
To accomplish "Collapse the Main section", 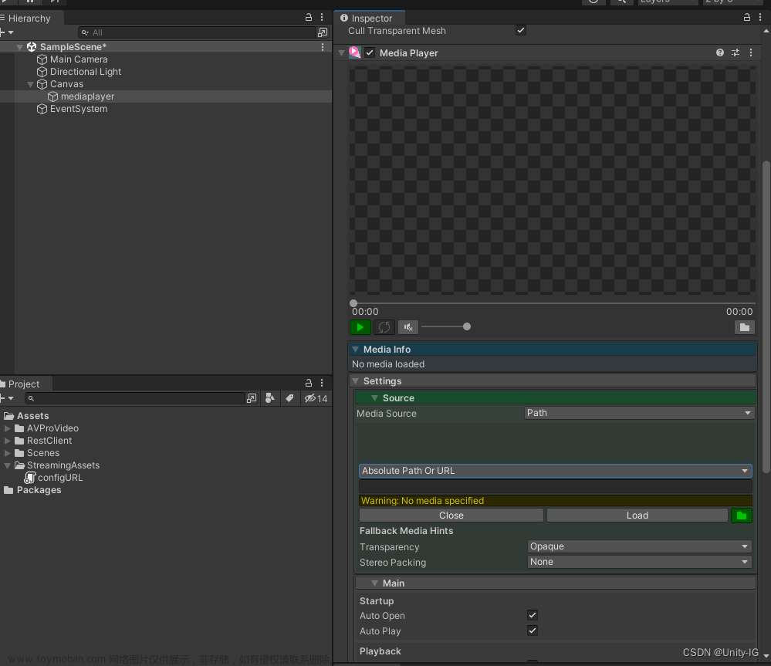I will (x=374, y=583).
